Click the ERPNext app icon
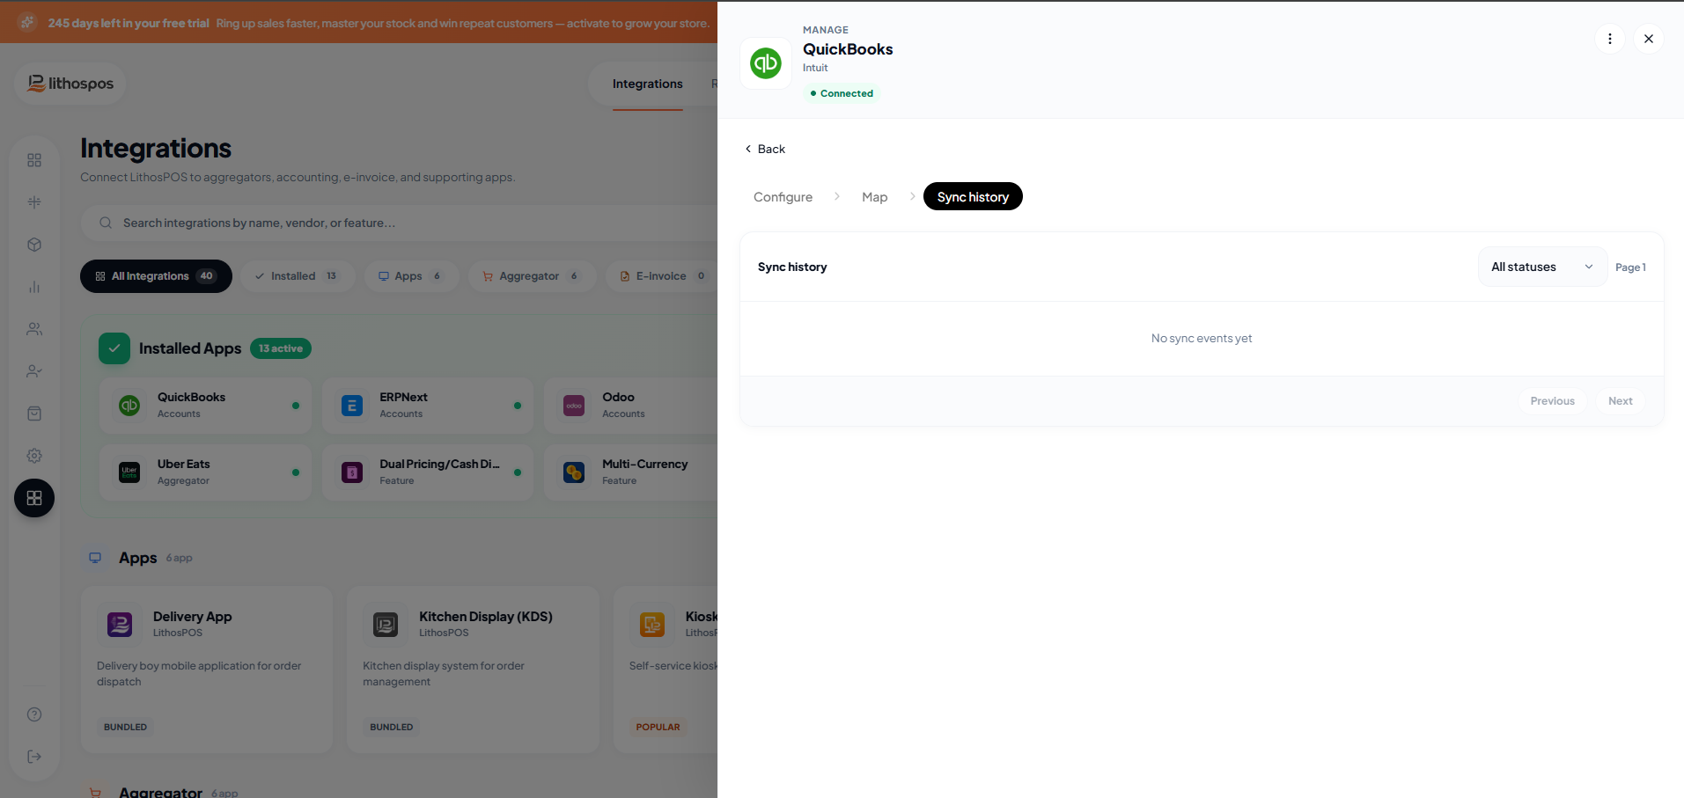This screenshot has width=1684, height=798. click(x=352, y=406)
